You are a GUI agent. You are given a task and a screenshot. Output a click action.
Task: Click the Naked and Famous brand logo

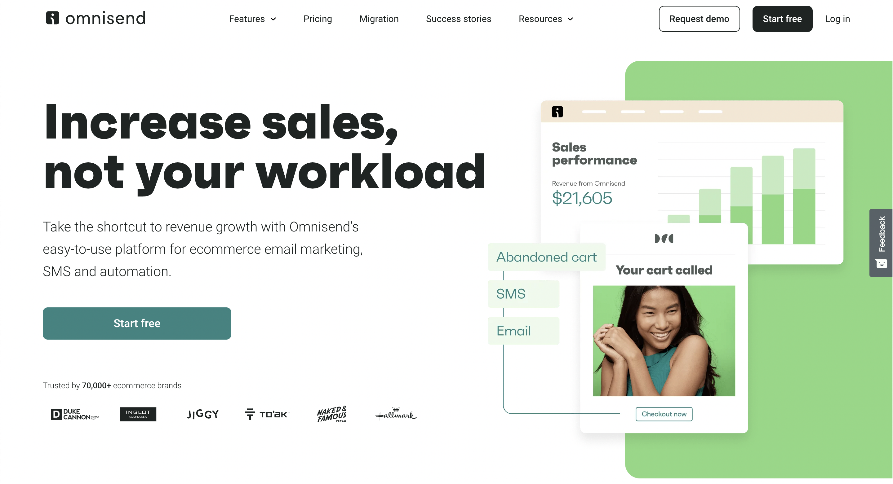tap(331, 414)
